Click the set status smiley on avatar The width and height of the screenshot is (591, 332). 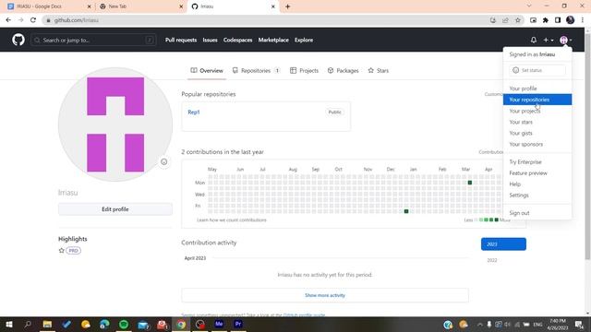pos(164,162)
